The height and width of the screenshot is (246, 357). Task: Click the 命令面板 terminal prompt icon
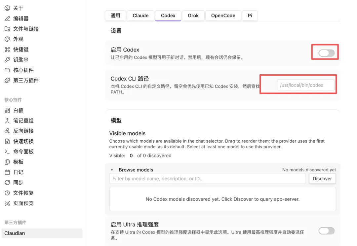tap(7, 152)
